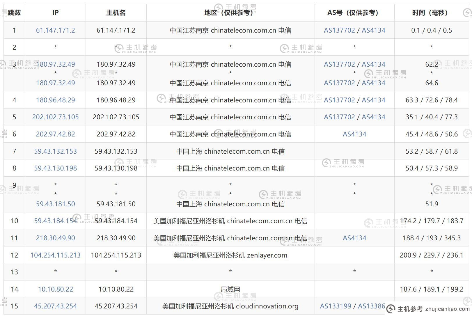Click hop number 10 cell
472x316 pixels.
pyautogui.click(x=14, y=221)
